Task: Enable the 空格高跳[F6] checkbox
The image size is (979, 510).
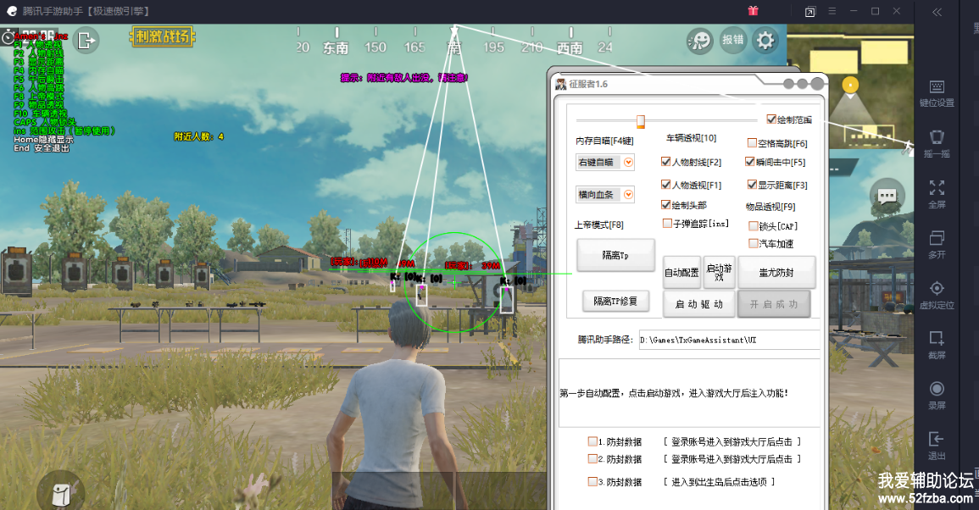Action: click(752, 143)
